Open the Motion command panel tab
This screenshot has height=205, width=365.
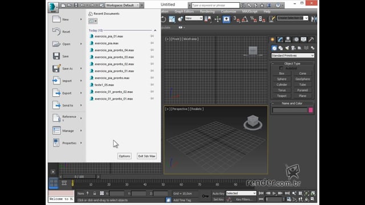coord(296,39)
